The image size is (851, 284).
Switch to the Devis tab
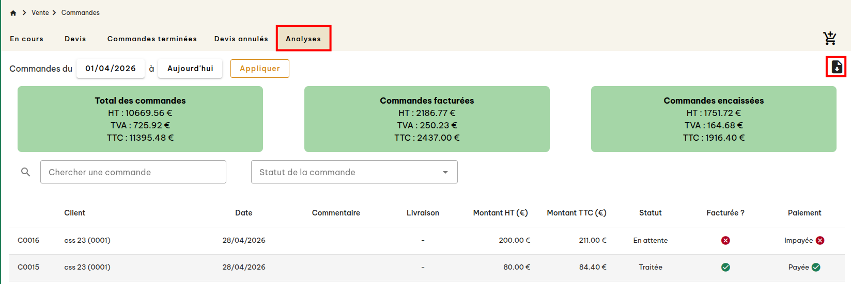point(75,39)
